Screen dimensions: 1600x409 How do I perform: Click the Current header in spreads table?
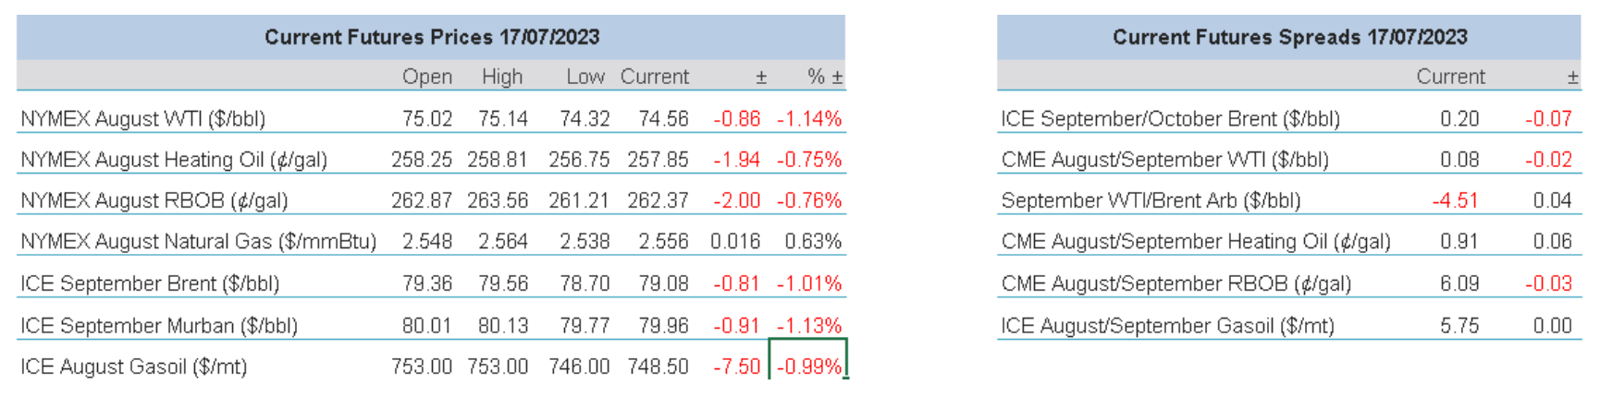coord(1450,77)
